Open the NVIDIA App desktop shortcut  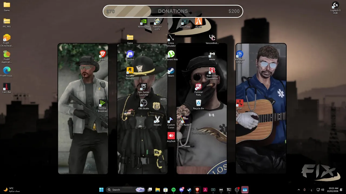[x=144, y=23]
